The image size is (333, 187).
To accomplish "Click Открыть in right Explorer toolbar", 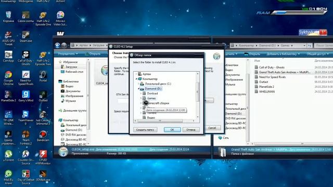I will click(252, 54).
